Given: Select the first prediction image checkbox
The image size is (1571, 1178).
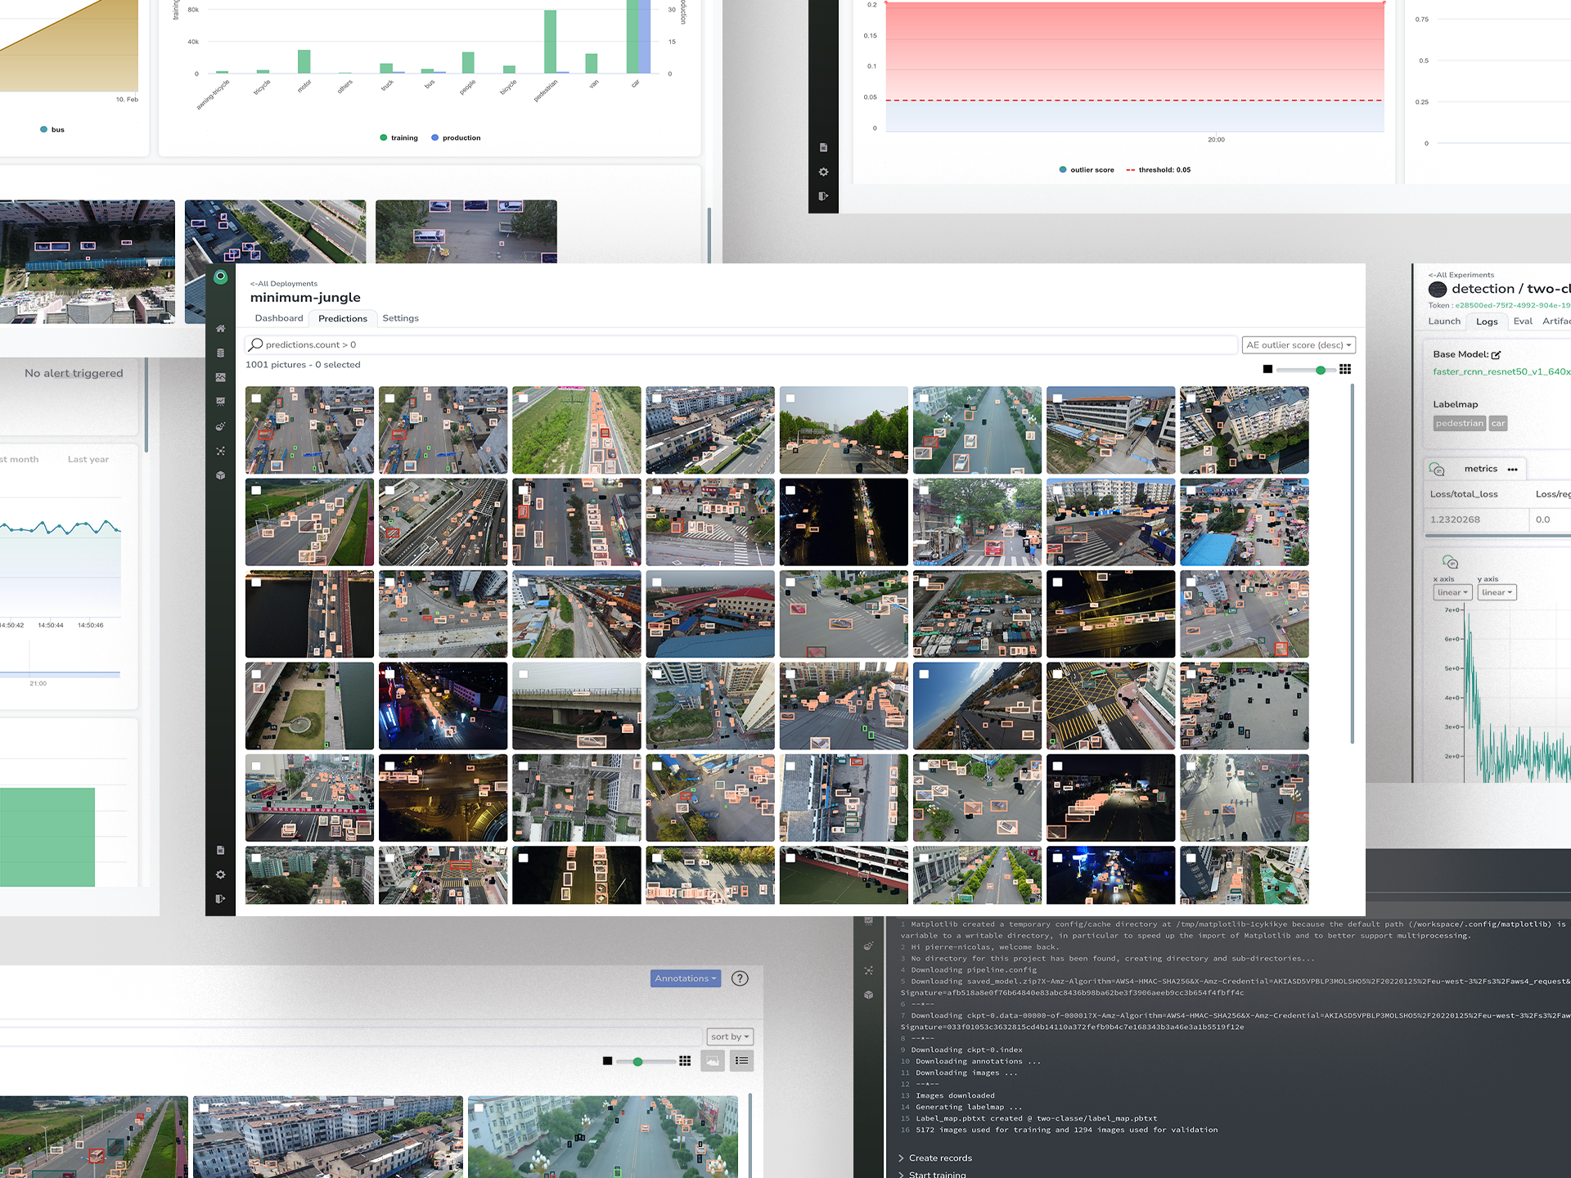Looking at the screenshot, I should coord(257,398).
